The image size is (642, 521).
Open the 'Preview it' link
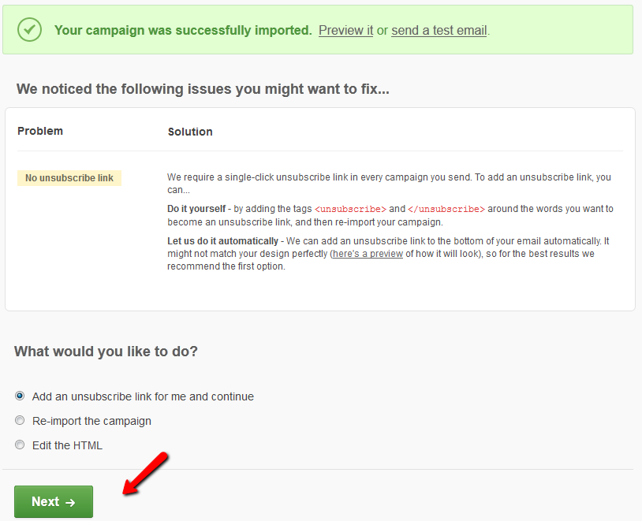pyautogui.click(x=345, y=30)
